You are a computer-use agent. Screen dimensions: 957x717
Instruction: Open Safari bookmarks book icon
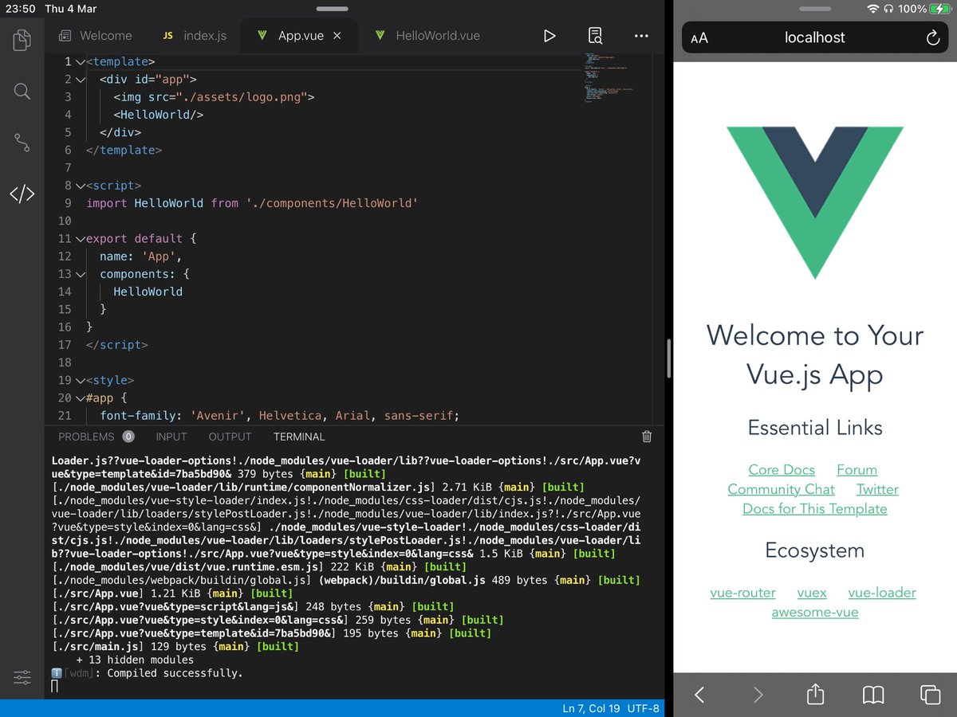click(873, 695)
